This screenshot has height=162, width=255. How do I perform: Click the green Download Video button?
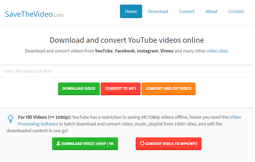pos(79,89)
